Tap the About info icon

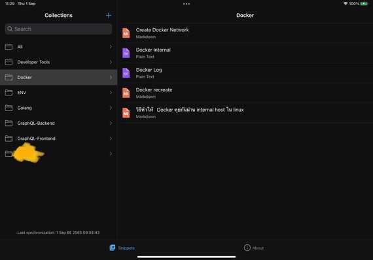click(x=247, y=248)
